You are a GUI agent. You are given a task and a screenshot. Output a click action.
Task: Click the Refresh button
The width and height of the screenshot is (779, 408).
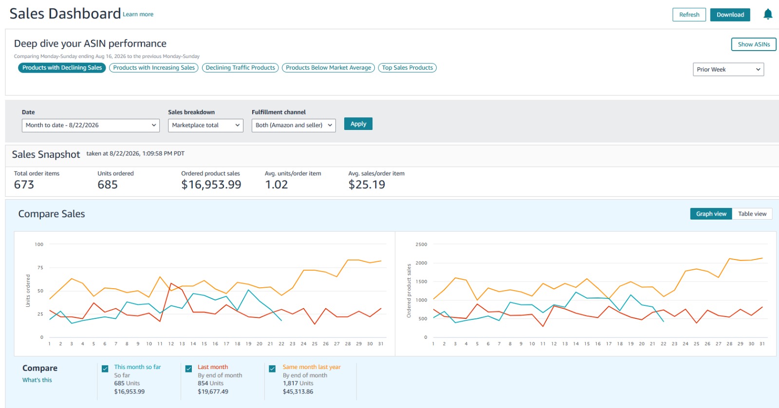click(689, 15)
